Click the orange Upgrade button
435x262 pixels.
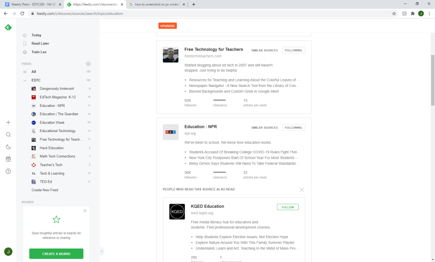coord(168,26)
